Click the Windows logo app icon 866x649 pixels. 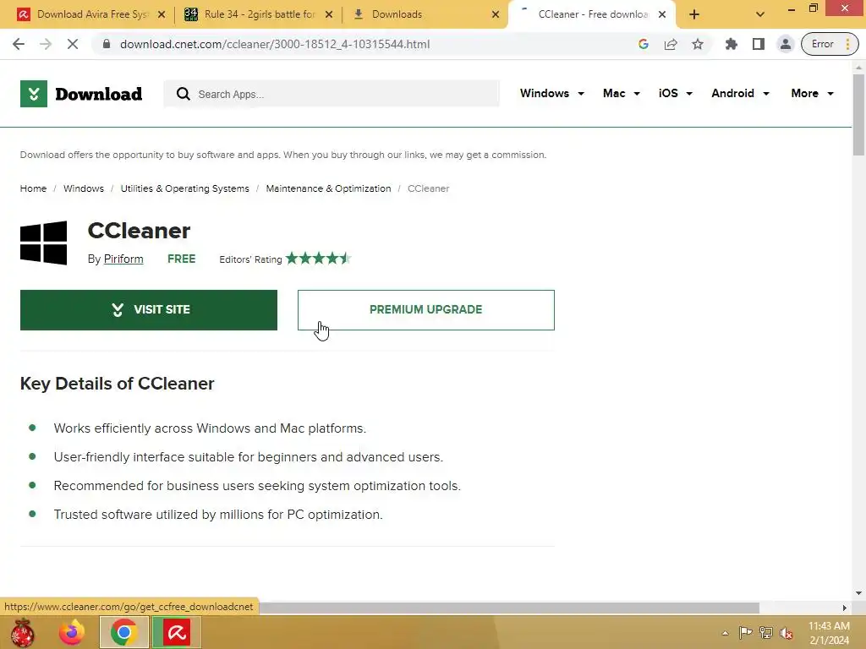[44, 243]
